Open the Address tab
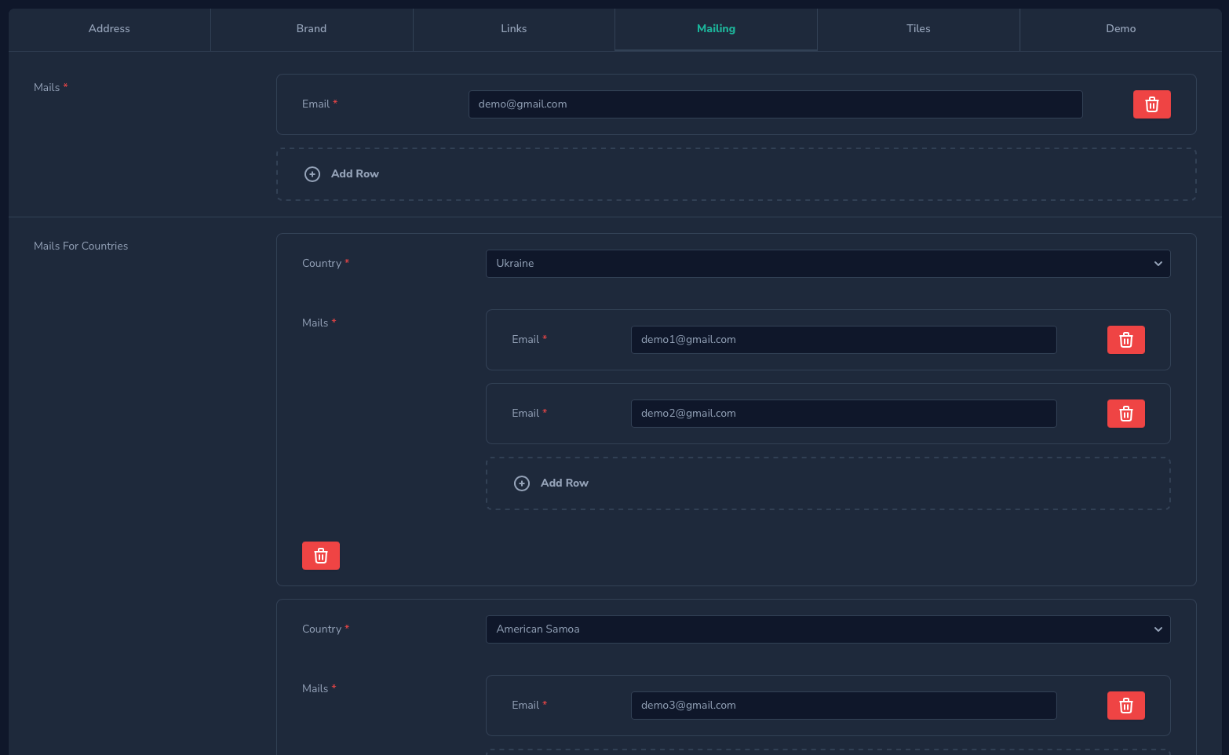 click(x=109, y=29)
